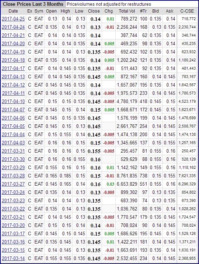Screen dimensions: 199x264
Task: Select C-CSE volume 2,368,955 cell
Action: 187,258
